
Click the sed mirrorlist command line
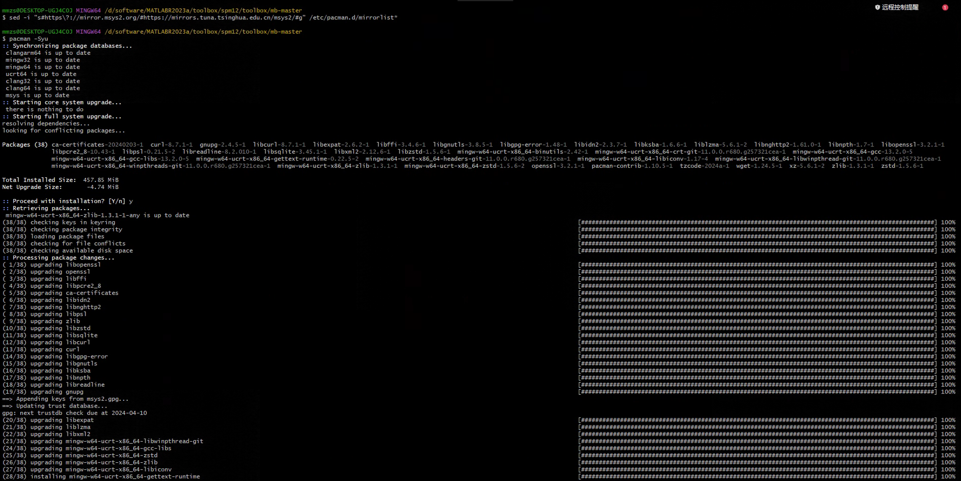click(x=203, y=17)
